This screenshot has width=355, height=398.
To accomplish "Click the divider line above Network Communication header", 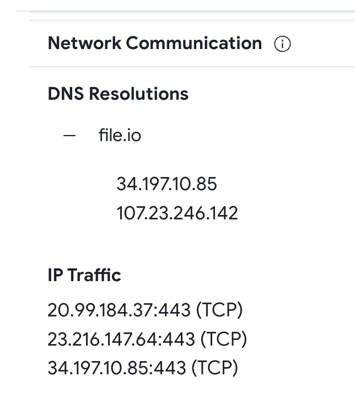I will (x=192, y=20).
